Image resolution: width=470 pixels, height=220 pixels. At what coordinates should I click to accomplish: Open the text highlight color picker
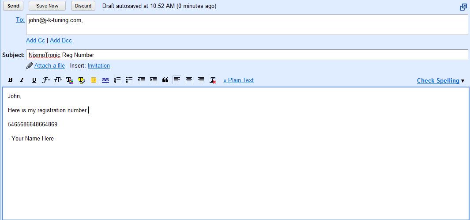click(82, 80)
